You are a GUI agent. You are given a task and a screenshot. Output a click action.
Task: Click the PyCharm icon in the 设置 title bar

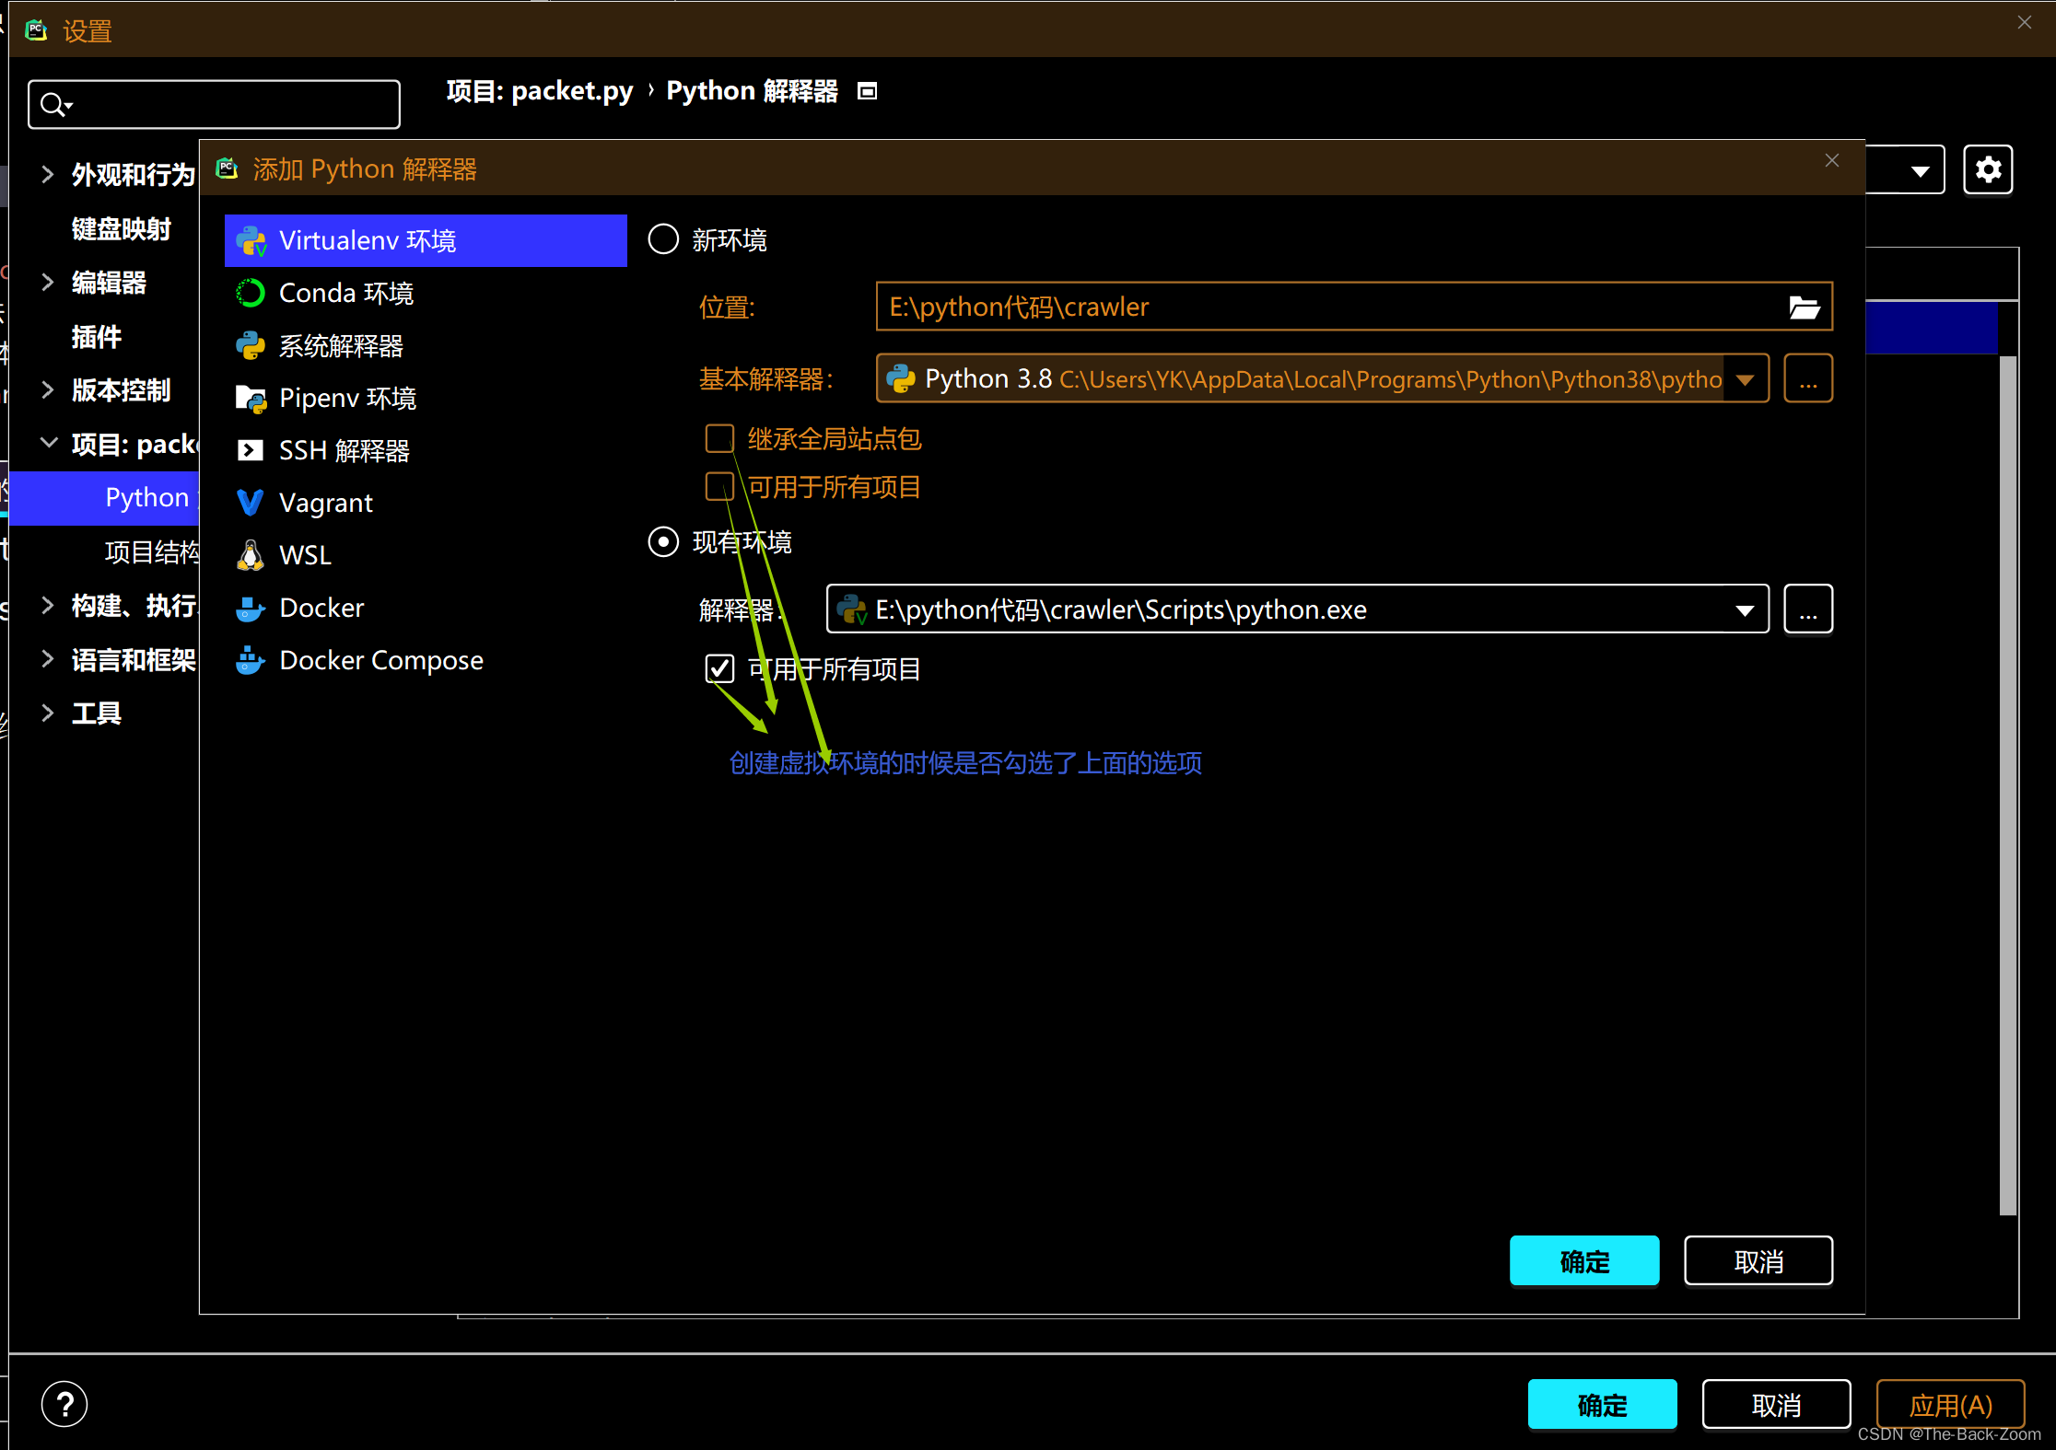36,30
